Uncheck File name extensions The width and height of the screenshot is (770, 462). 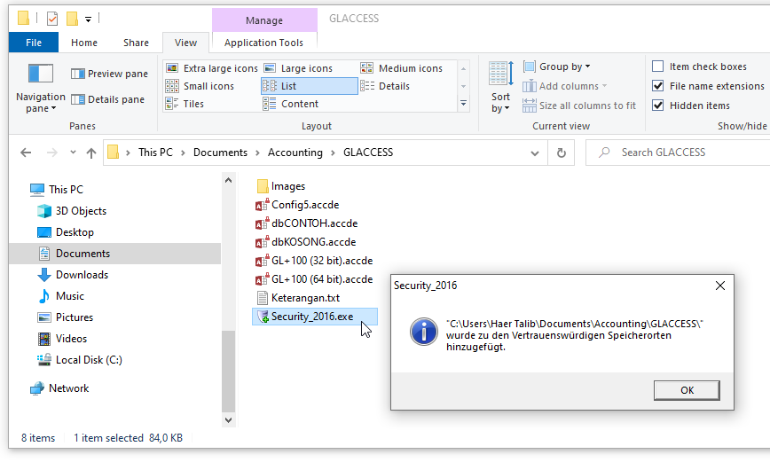658,86
